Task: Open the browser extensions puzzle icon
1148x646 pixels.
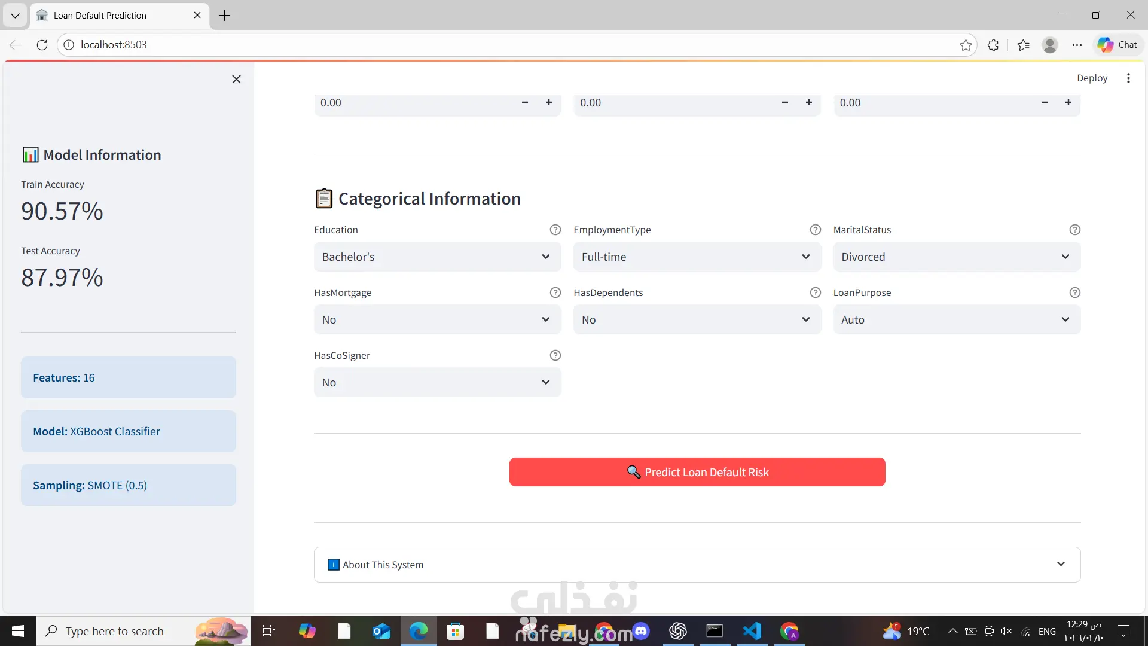Action: point(993,45)
